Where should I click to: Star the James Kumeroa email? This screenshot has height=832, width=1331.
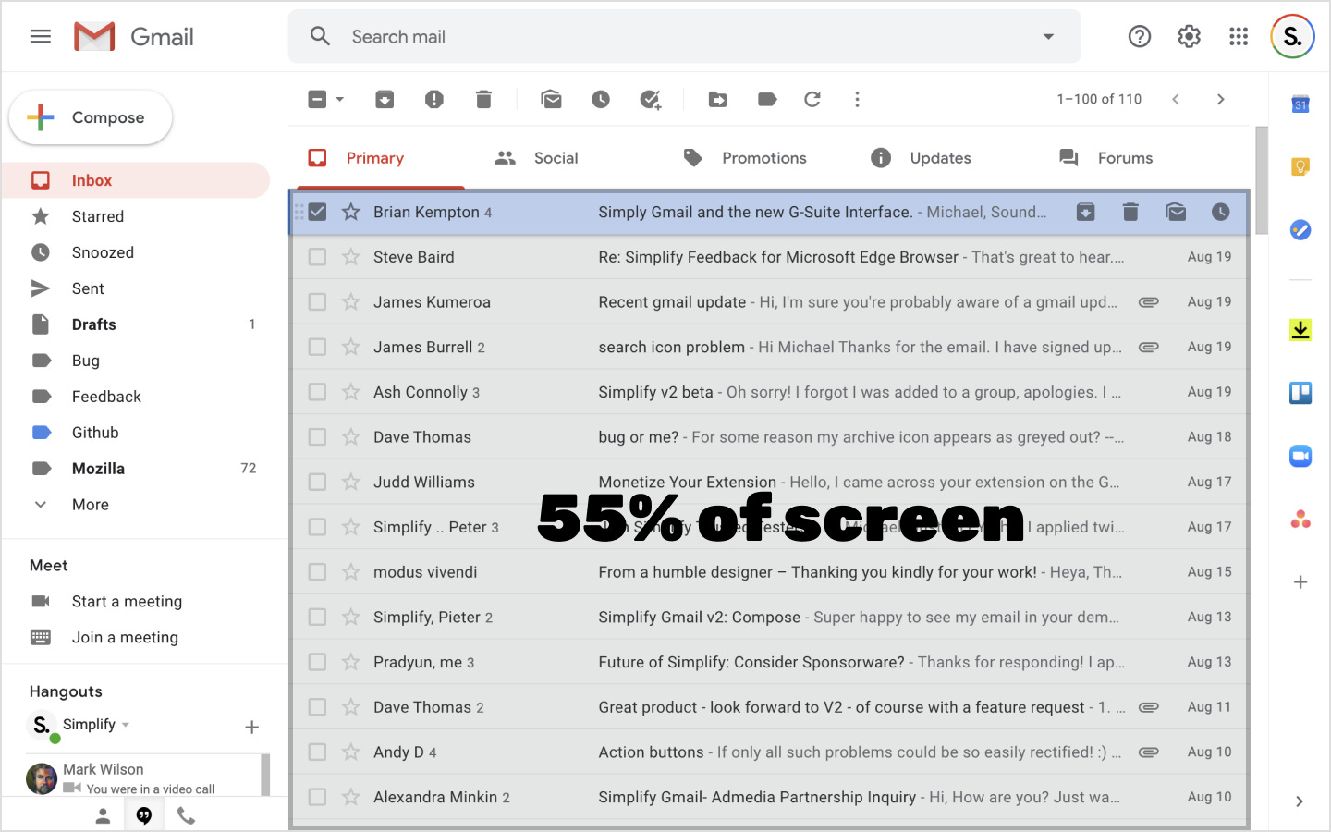[x=351, y=302]
